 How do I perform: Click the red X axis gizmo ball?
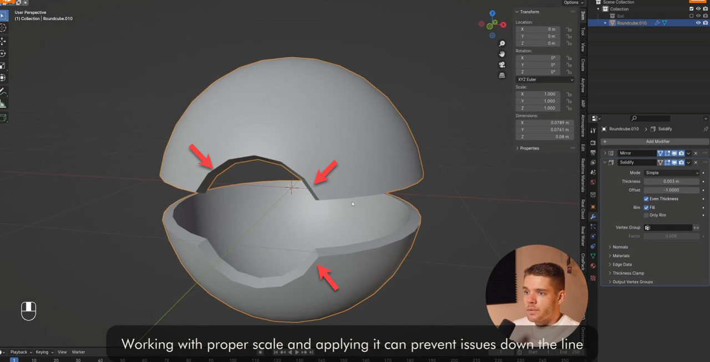point(503,25)
